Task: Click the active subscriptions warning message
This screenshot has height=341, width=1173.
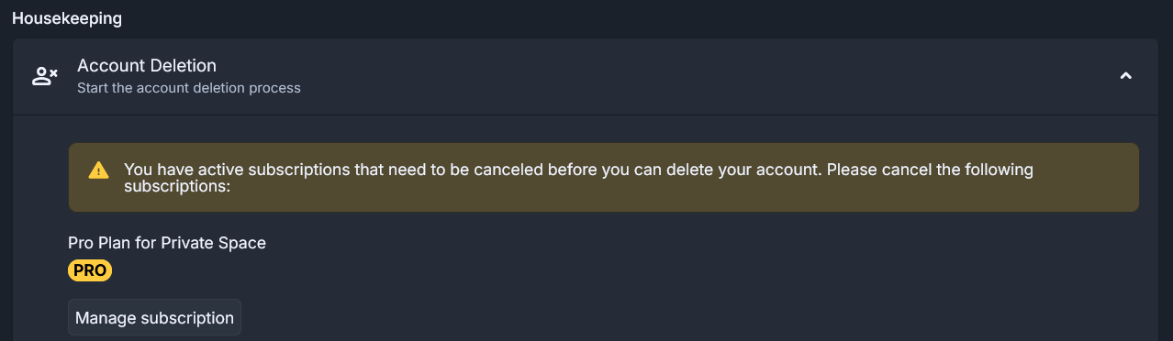Action: [x=578, y=178]
